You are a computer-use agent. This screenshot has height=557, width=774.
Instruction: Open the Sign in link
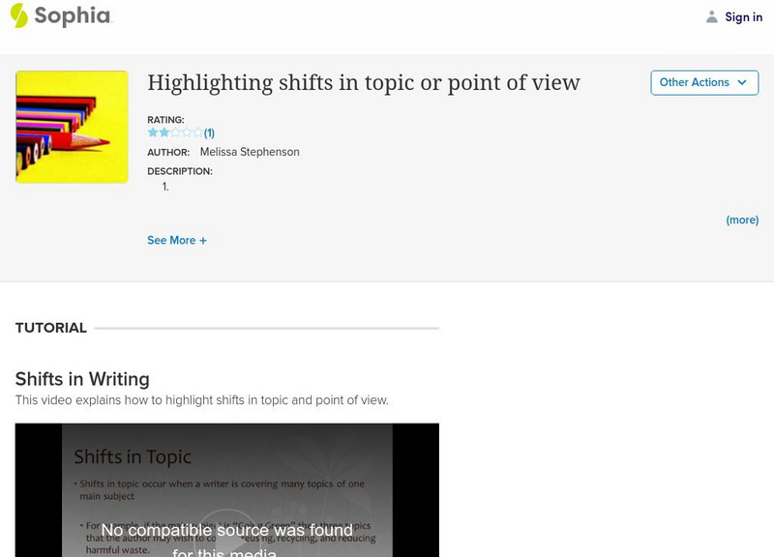(743, 16)
